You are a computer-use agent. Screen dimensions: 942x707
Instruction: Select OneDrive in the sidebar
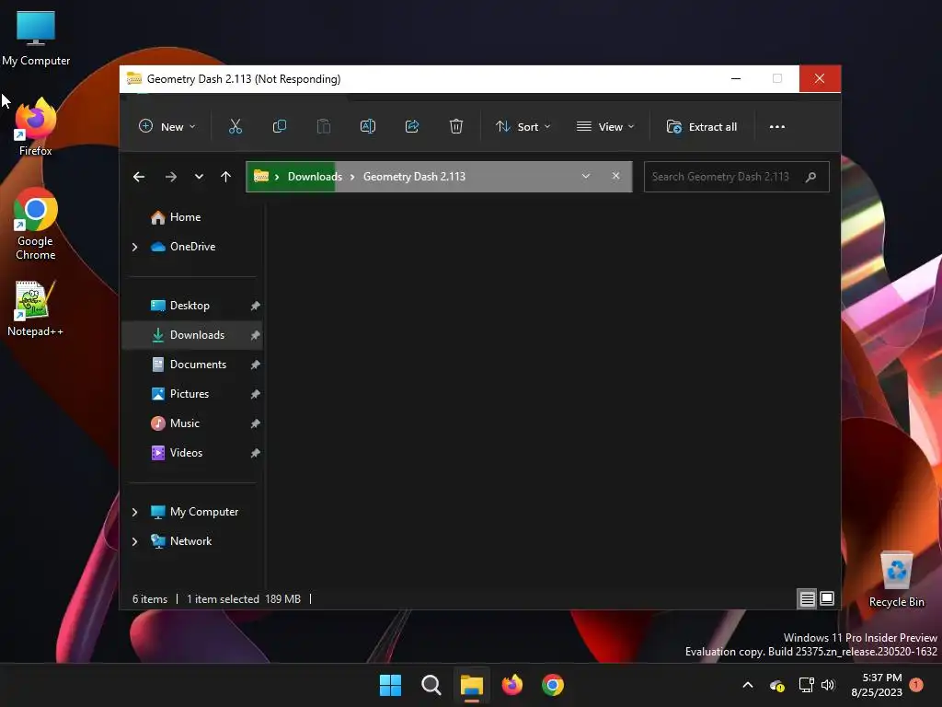192,247
